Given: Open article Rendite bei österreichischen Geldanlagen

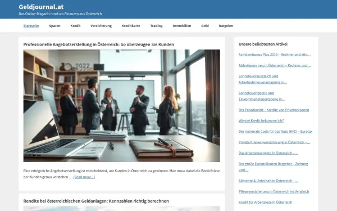Looking at the screenshot, I should (x=96, y=201).
